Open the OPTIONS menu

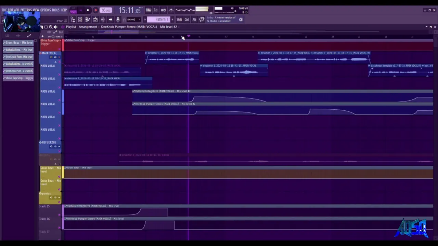pyautogui.click(x=45, y=10)
